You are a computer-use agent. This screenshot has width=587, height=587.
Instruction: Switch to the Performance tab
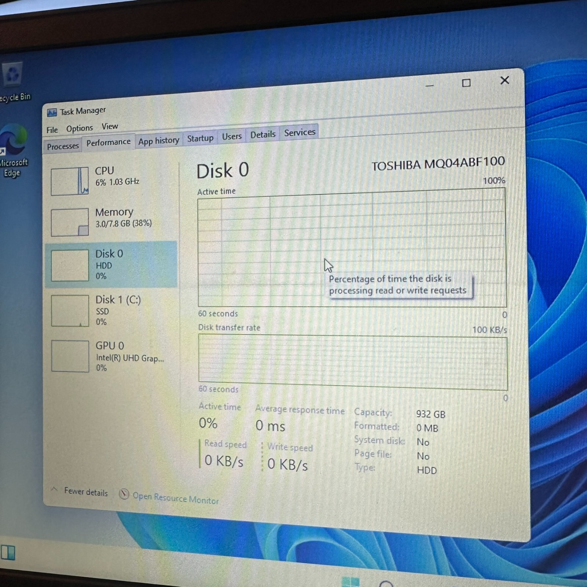point(108,142)
